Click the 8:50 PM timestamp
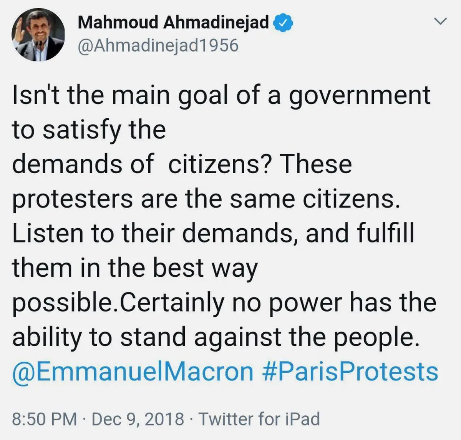This screenshot has width=461, height=440. tap(45, 419)
